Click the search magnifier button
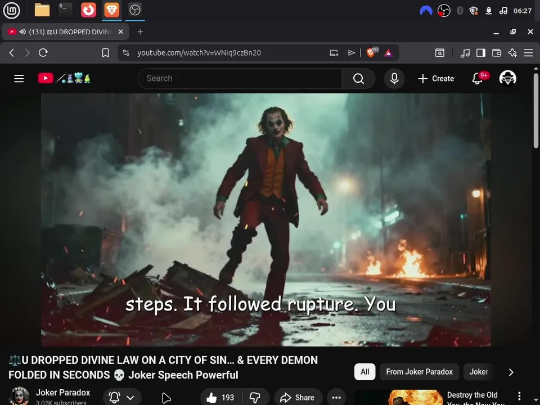This screenshot has height=405, width=540. click(x=358, y=79)
